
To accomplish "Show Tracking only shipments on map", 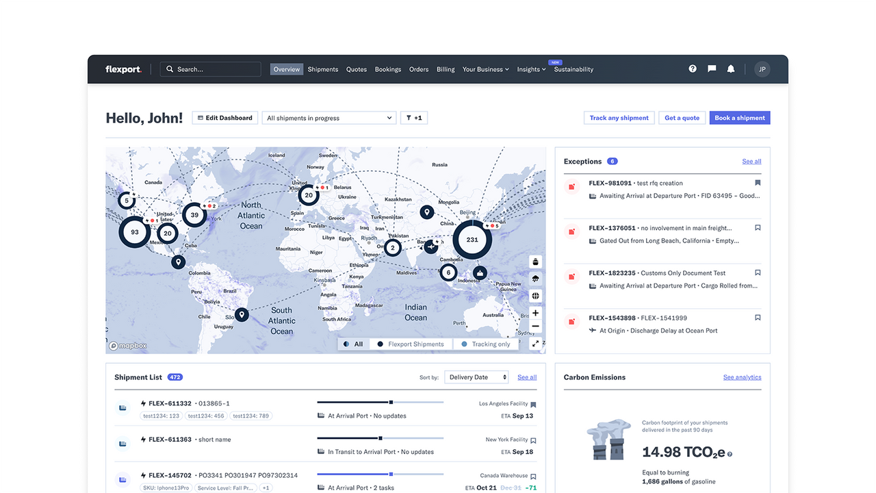I will click(486, 344).
